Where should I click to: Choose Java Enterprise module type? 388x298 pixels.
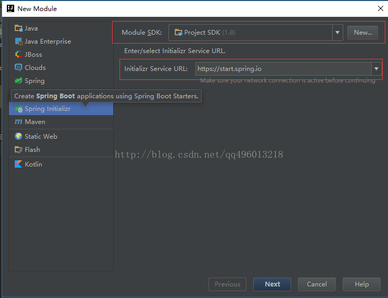click(61, 42)
